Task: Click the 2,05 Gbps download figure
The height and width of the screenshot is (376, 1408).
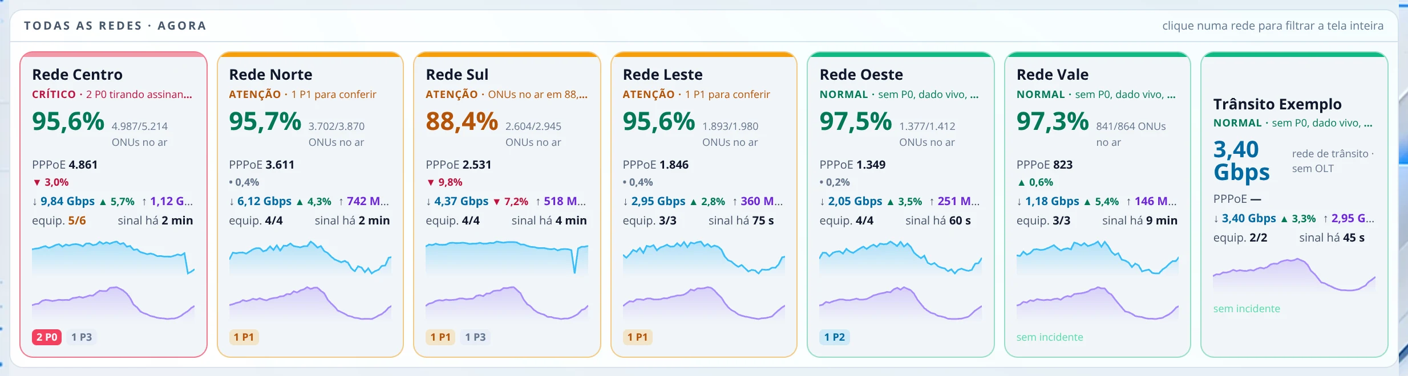Action: (x=851, y=201)
